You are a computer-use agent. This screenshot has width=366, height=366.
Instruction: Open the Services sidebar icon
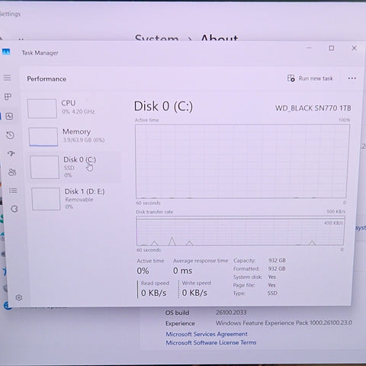14,209
